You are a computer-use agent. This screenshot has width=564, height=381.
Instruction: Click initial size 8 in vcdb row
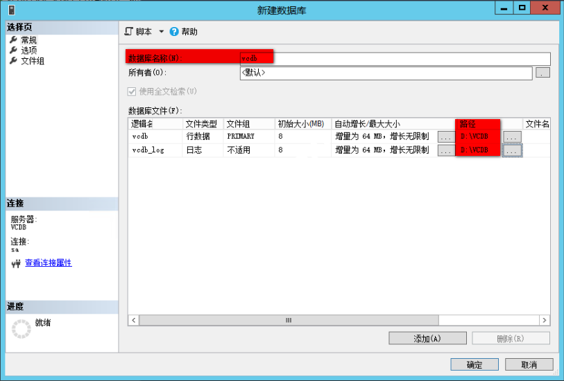point(303,136)
